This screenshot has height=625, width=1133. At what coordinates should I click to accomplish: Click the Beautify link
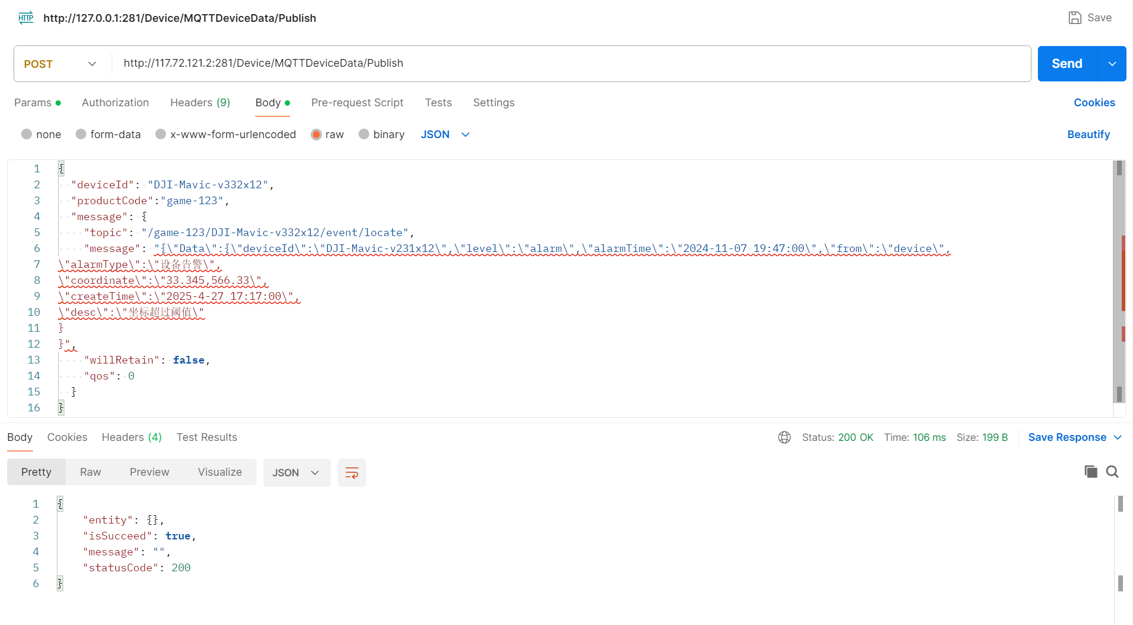1088,135
